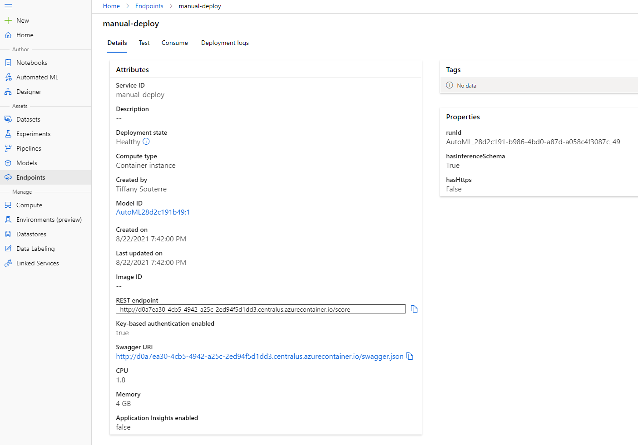Open the Deployment logs tab
This screenshot has width=638, height=445.
(x=225, y=43)
